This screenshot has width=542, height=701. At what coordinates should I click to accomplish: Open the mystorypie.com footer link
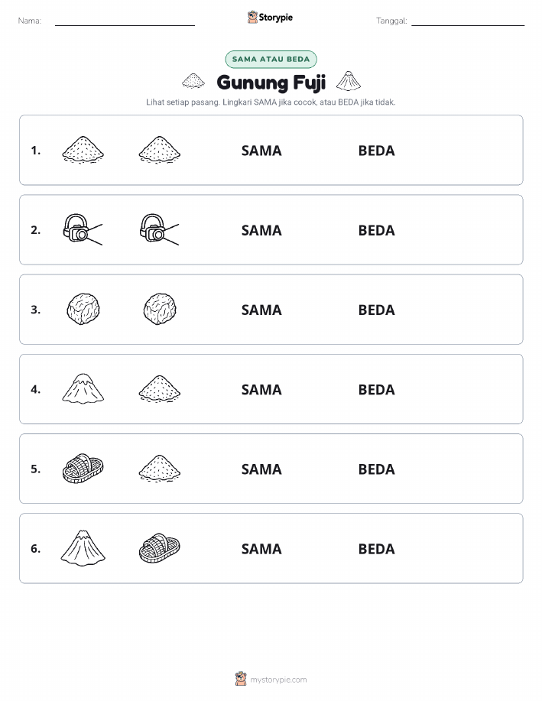click(x=278, y=680)
